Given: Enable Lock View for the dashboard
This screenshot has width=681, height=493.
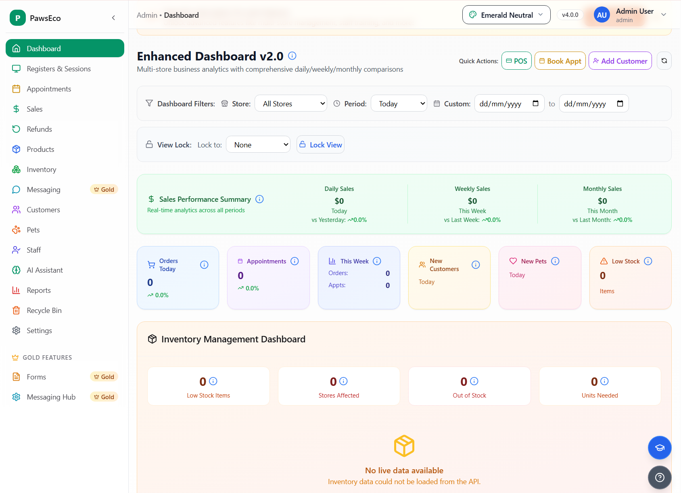Looking at the screenshot, I should (x=320, y=144).
